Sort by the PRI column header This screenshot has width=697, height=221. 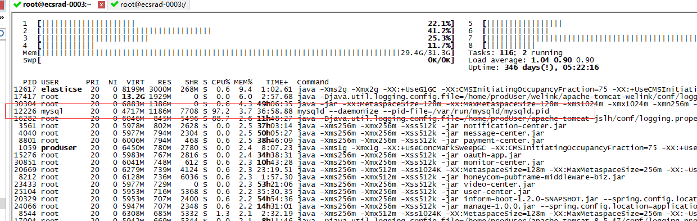pyautogui.click(x=92, y=82)
